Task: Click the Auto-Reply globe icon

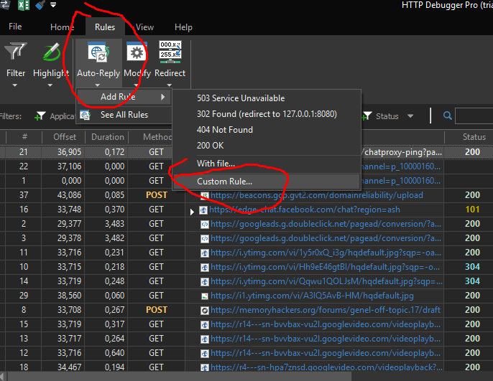Action: (98, 52)
